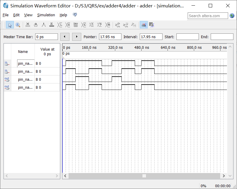Click the 00:00:00 elapsed time in status bar
This screenshot has height=189, width=237.
pyautogui.click(x=223, y=186)
